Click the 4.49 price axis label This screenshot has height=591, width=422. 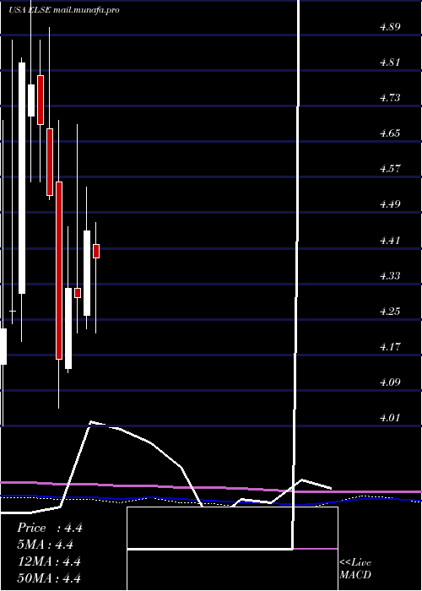pyautogui.click(x=390, y=204)
